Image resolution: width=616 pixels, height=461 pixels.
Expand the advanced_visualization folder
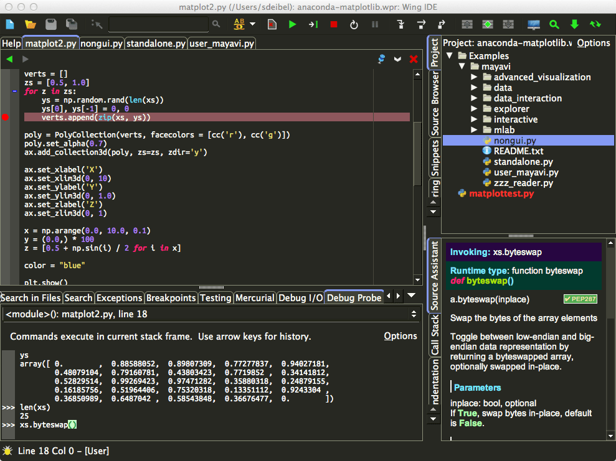pos(473,77)
